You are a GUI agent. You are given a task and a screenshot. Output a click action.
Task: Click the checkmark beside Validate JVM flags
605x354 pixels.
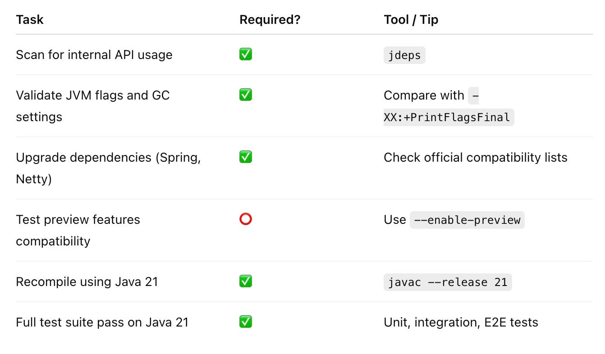pos(246,95)
